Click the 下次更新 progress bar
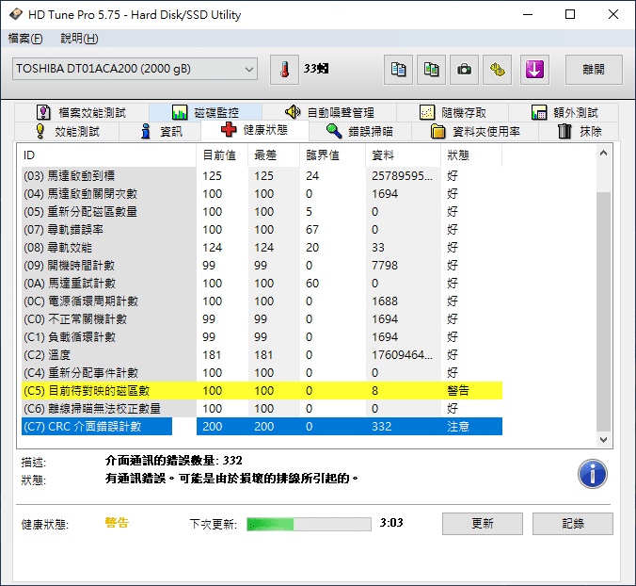This screenshot has width=636, height=586. (x=310, y=524)
